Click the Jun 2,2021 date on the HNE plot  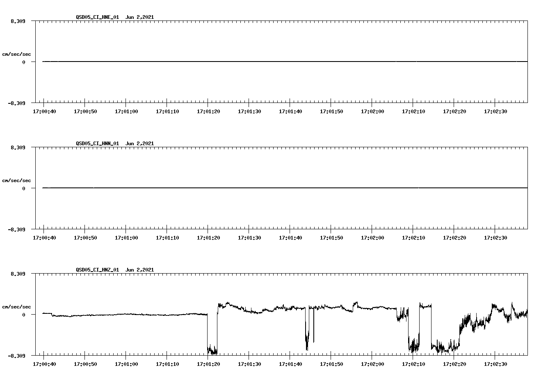140,17
